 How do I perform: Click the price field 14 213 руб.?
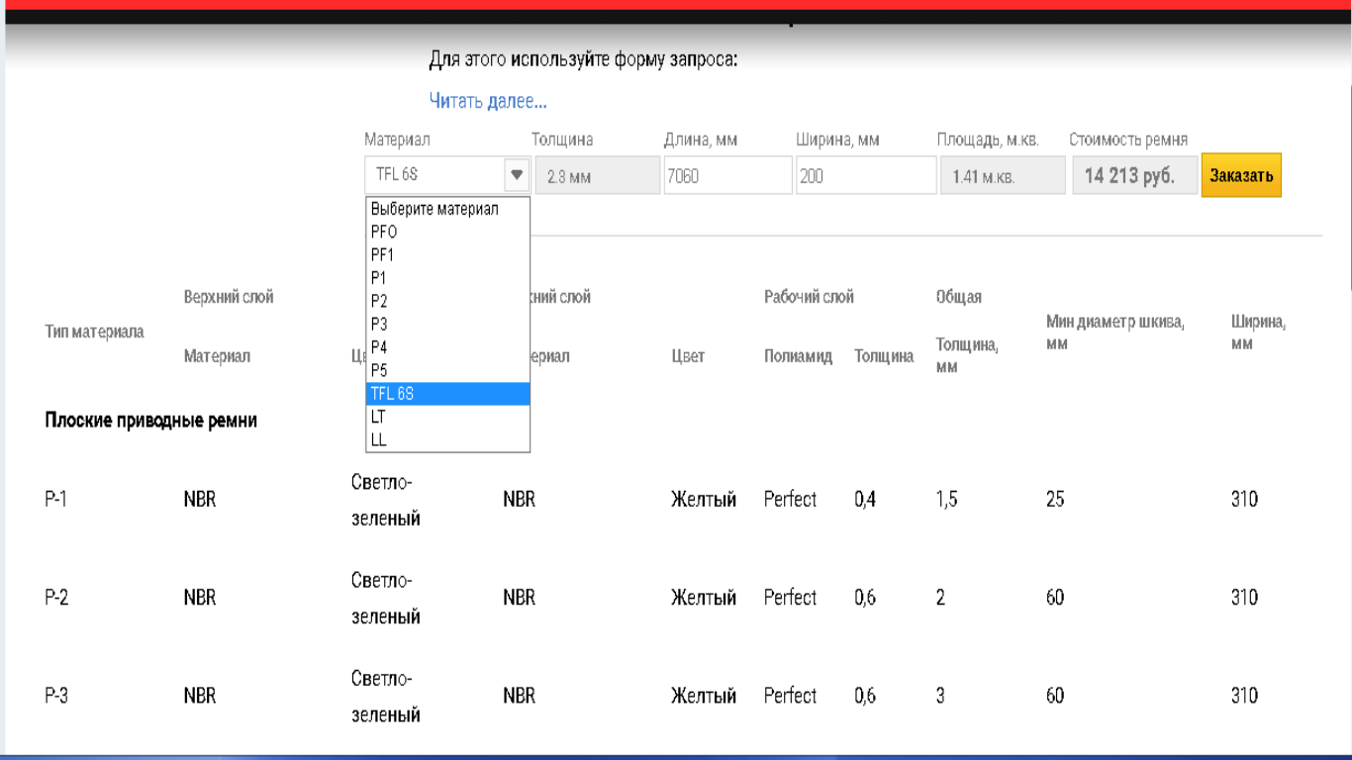point(1134,176)
